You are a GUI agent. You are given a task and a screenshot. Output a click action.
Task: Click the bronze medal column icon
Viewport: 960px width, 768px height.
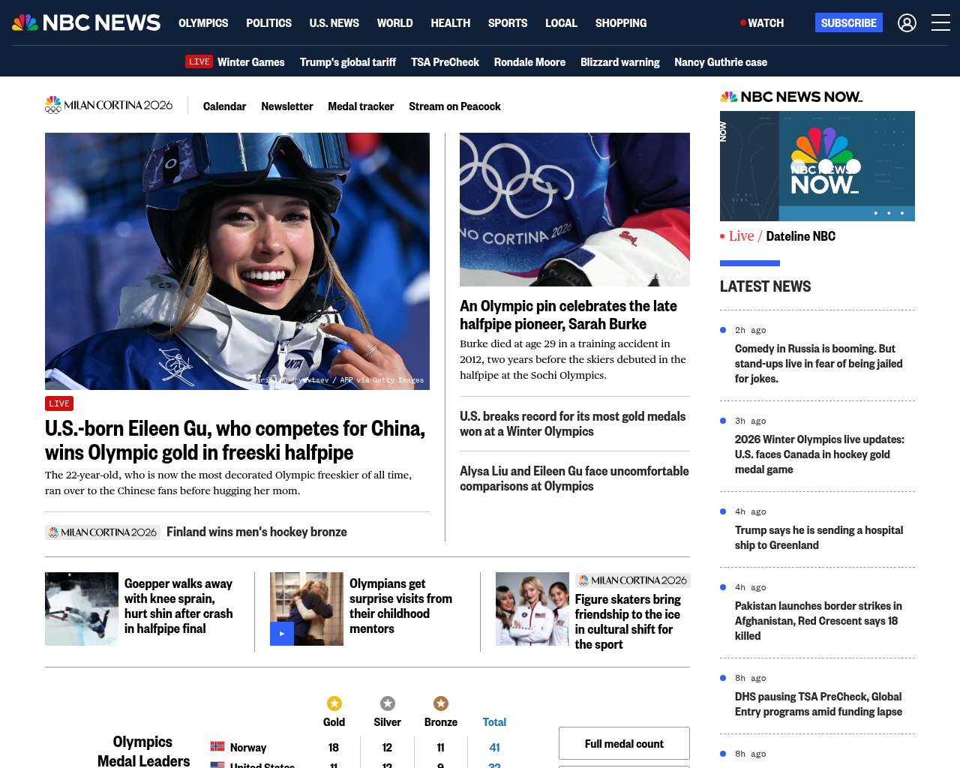[441, 703]
